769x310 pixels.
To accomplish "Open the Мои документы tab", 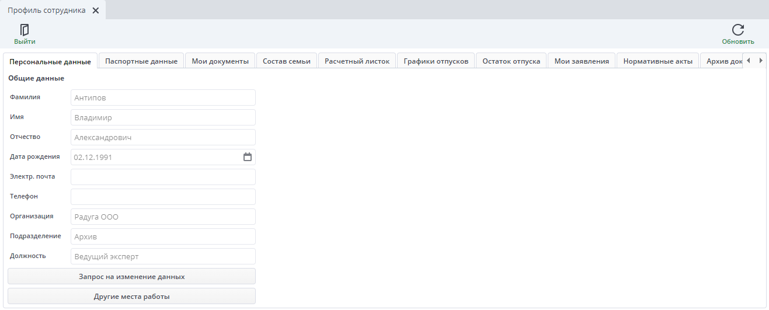I will point(220,61).
